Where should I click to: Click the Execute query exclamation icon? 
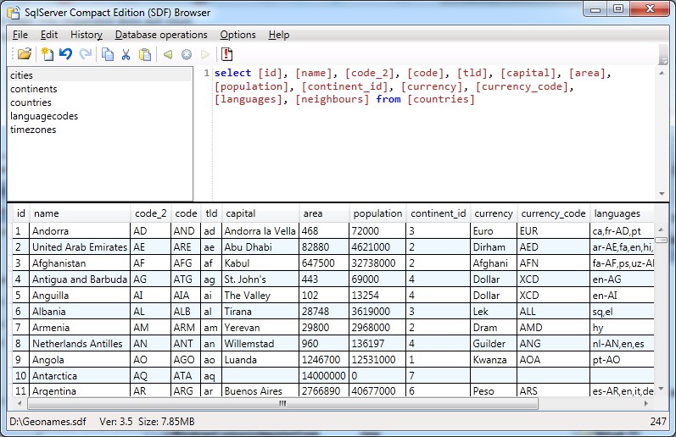tap(226, 54)
